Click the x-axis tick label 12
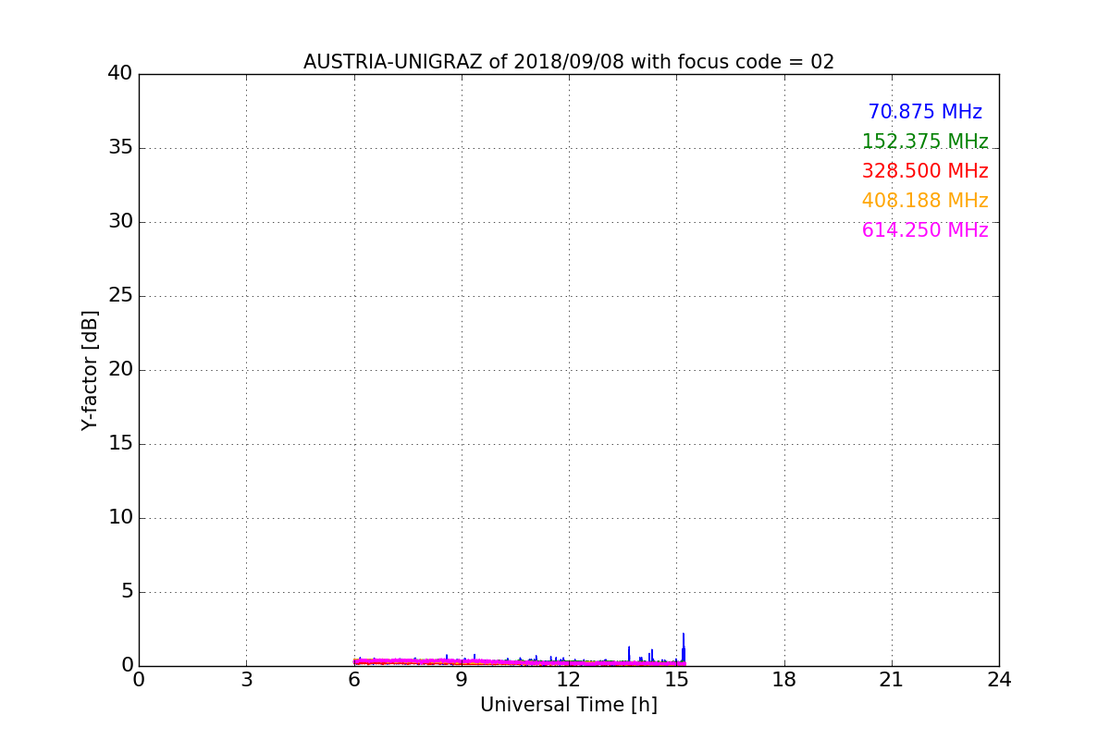Image resolution: width=1110 pixels, height=740 pixels. [x=569, y=680]
